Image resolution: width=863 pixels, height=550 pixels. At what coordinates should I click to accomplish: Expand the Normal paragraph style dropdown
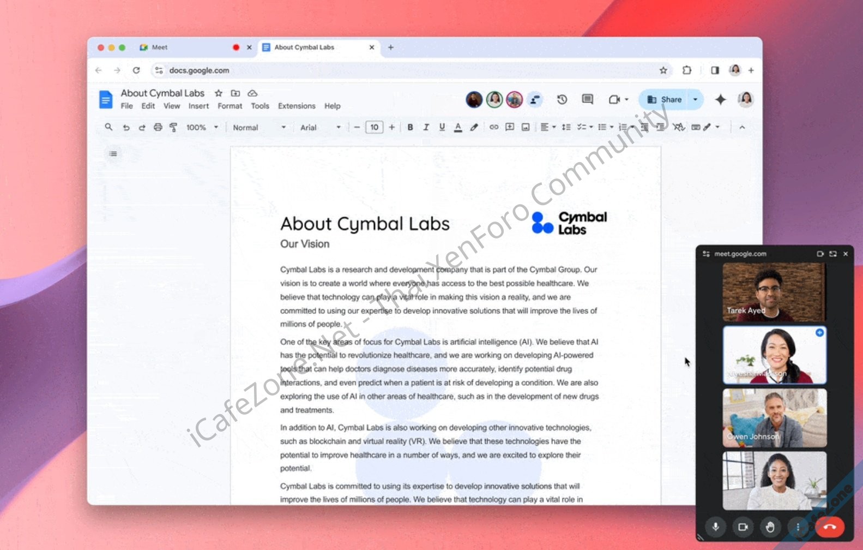tap(258, 127)
